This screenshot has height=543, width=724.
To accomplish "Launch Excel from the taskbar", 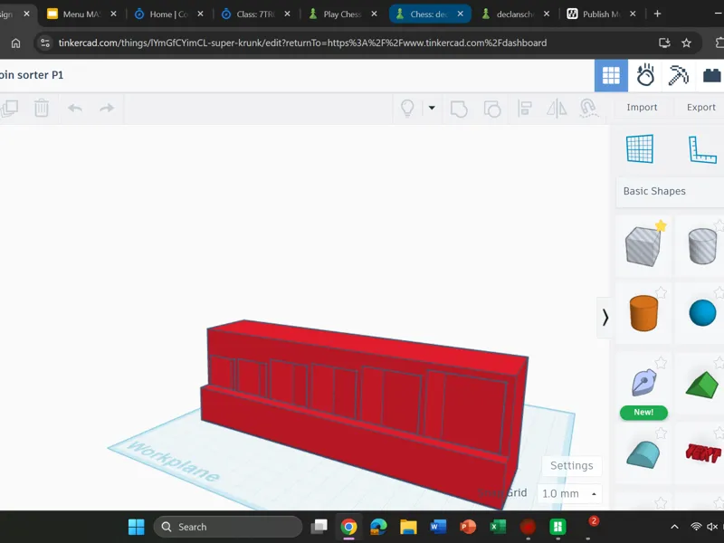I will [498, 527].
